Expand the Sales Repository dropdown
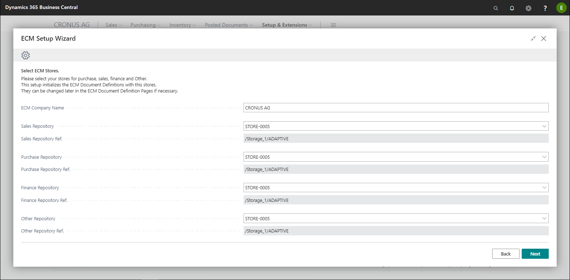 coord(544,126)
